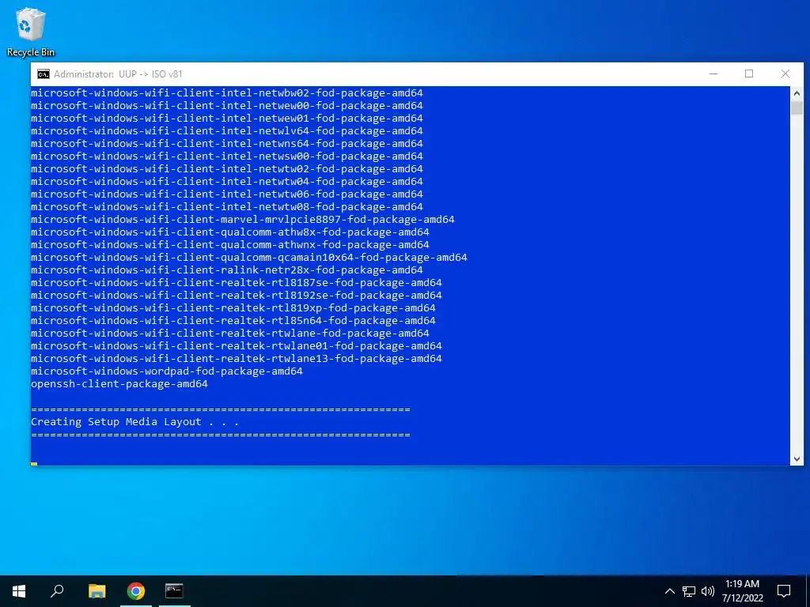Image resolution: width=810 pixels, height=607 pixels.
Task: Click the line containing 'realtek-rtwlane13'
Action: click(x=237, y=358)
